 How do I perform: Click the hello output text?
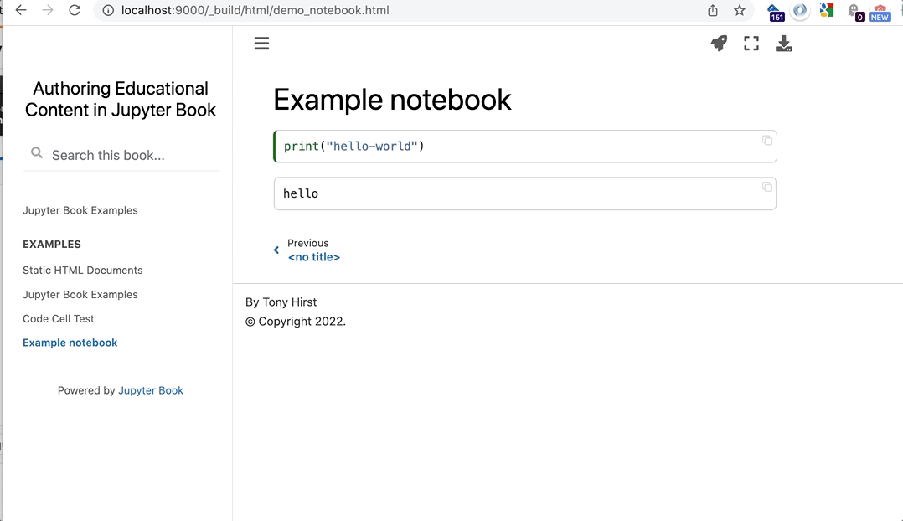click(x=301, y=193)
